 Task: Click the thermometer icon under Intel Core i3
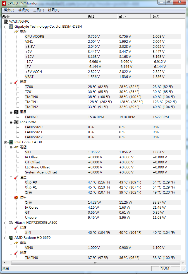16,177
